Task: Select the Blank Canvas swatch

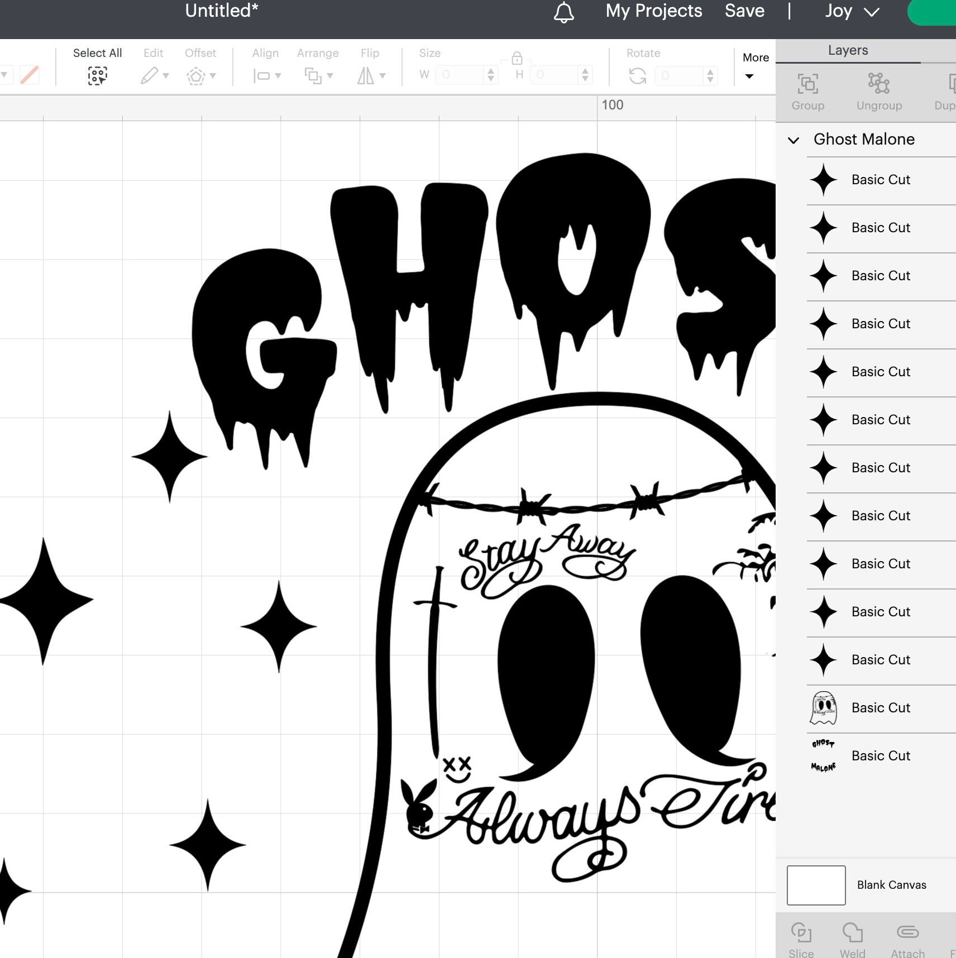Action: click(x=816, y=885)
